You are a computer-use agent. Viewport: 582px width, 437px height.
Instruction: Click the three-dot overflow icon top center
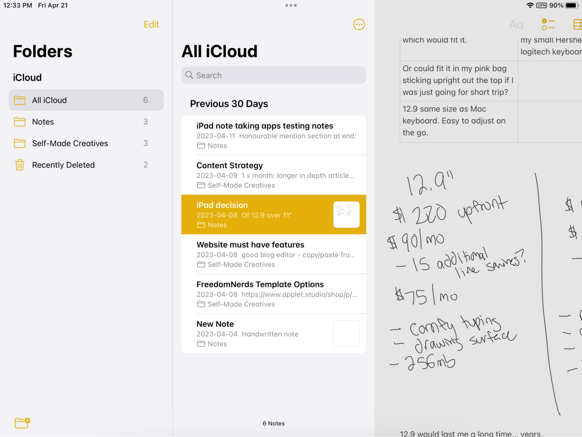(291, 5)
